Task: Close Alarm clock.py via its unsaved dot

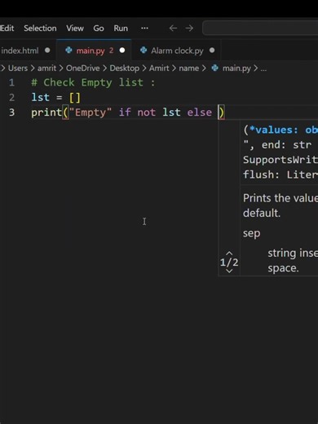Action: pos(212,51)
